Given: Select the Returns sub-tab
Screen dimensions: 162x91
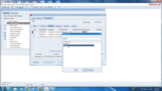Looking at the screenshot, I should (x=66, y=26).
